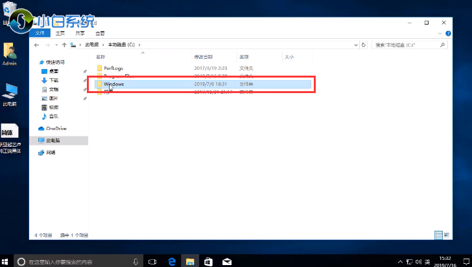The height and width of the screenshot is (267, 472).
Task: Open the Action Center notifications icon
Action: click(466, 262)
